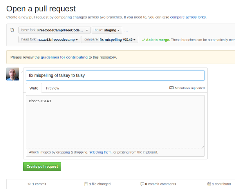Follow the guidelines for contributing link
The height and width of the screenshot is (192, 235).
(64, 57)
